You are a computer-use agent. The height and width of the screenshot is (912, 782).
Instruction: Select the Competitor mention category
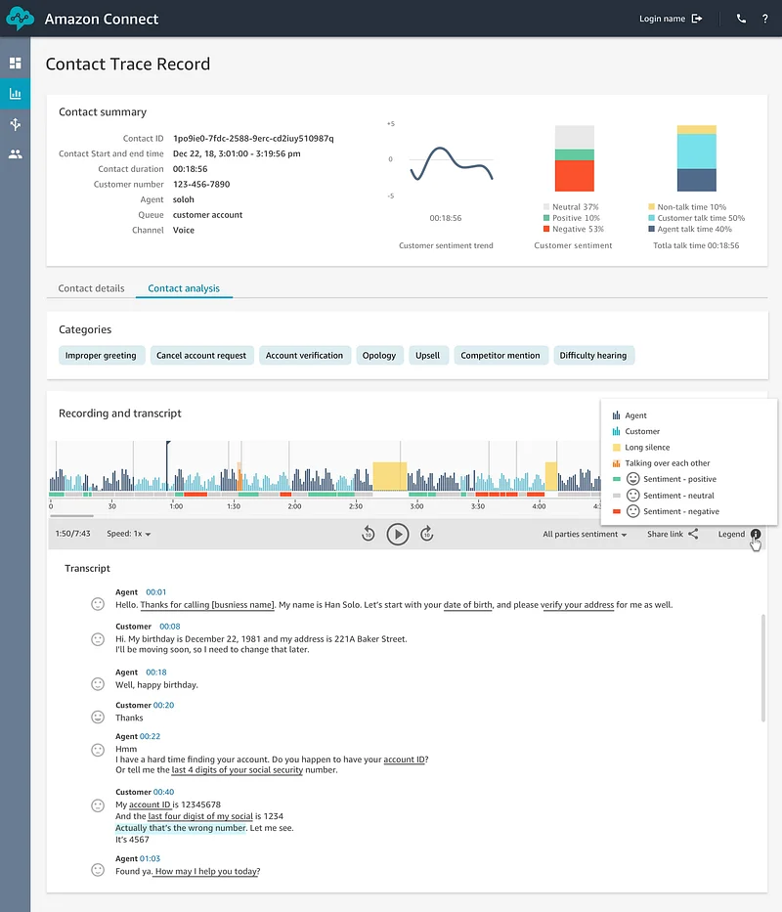(x=500, y=356)
